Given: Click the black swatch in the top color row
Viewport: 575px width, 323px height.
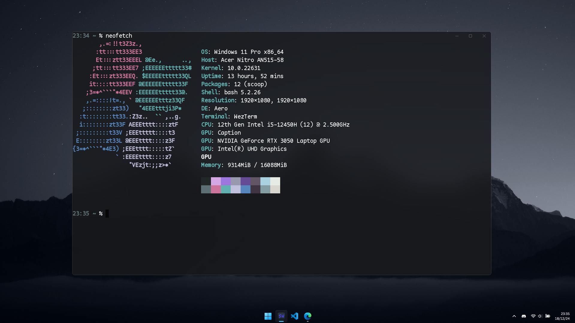Looking at the screenshot, I should coord(206,181).
